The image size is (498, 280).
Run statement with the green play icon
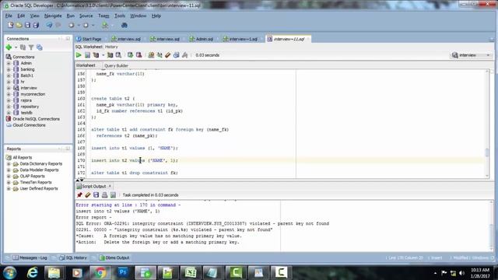pos(79,55)
